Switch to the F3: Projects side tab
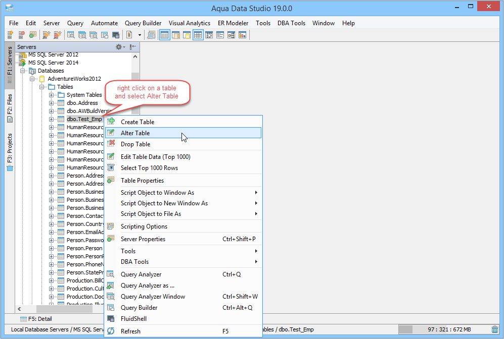 [10, 152]
